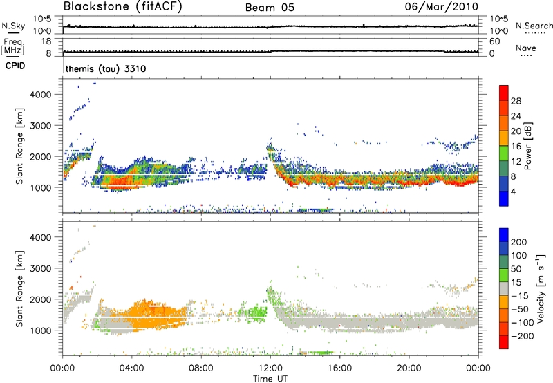Click the bright blue bottom segment of Power colorbar
The width and height of the screenshot is (553, 383).
pyautogui.click(x=504, y=198)
